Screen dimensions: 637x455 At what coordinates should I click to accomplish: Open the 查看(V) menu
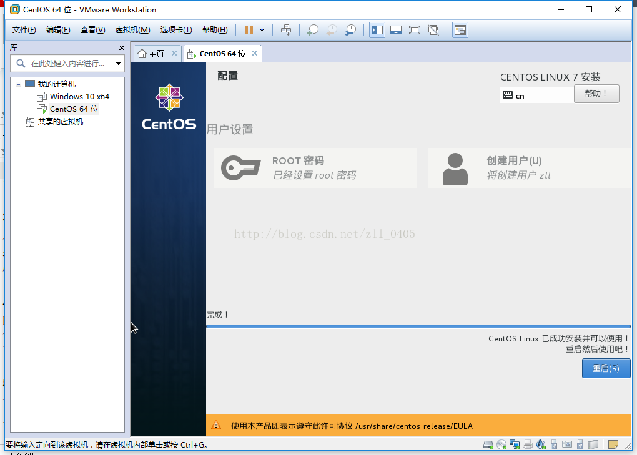pos(92,29)
